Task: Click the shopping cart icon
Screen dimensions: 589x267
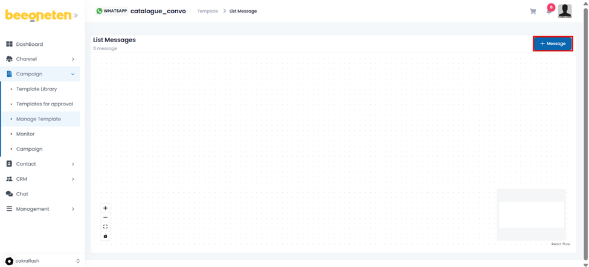Action: click(533, 11)
